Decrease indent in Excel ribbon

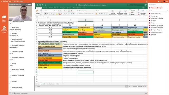72,14
